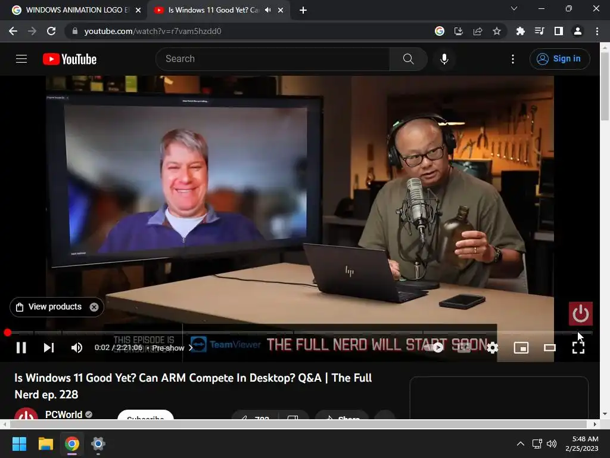Expand the Pre-show chapter chevron
The image size is (610, 458).
click(191, 348)
